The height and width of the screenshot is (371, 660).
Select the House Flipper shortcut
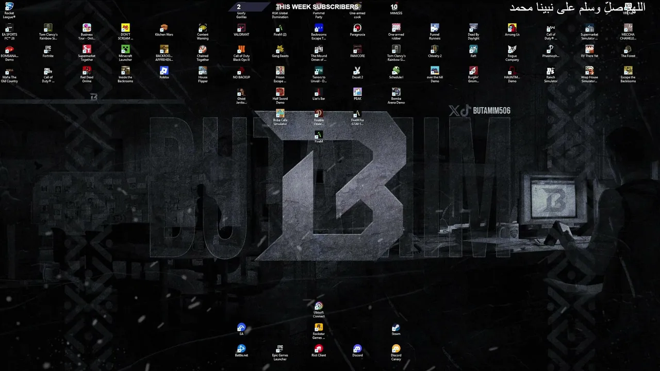(203, 75)
